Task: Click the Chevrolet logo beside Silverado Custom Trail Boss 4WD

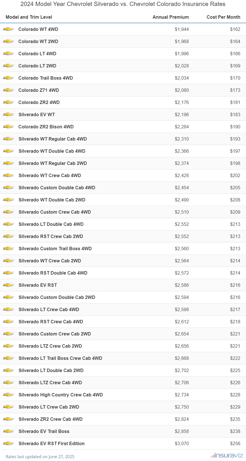Action: (8, 248)
